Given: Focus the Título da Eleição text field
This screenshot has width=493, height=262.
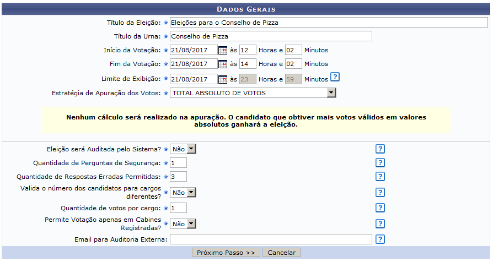Looking at the screenshot, I should click(329, 23).
